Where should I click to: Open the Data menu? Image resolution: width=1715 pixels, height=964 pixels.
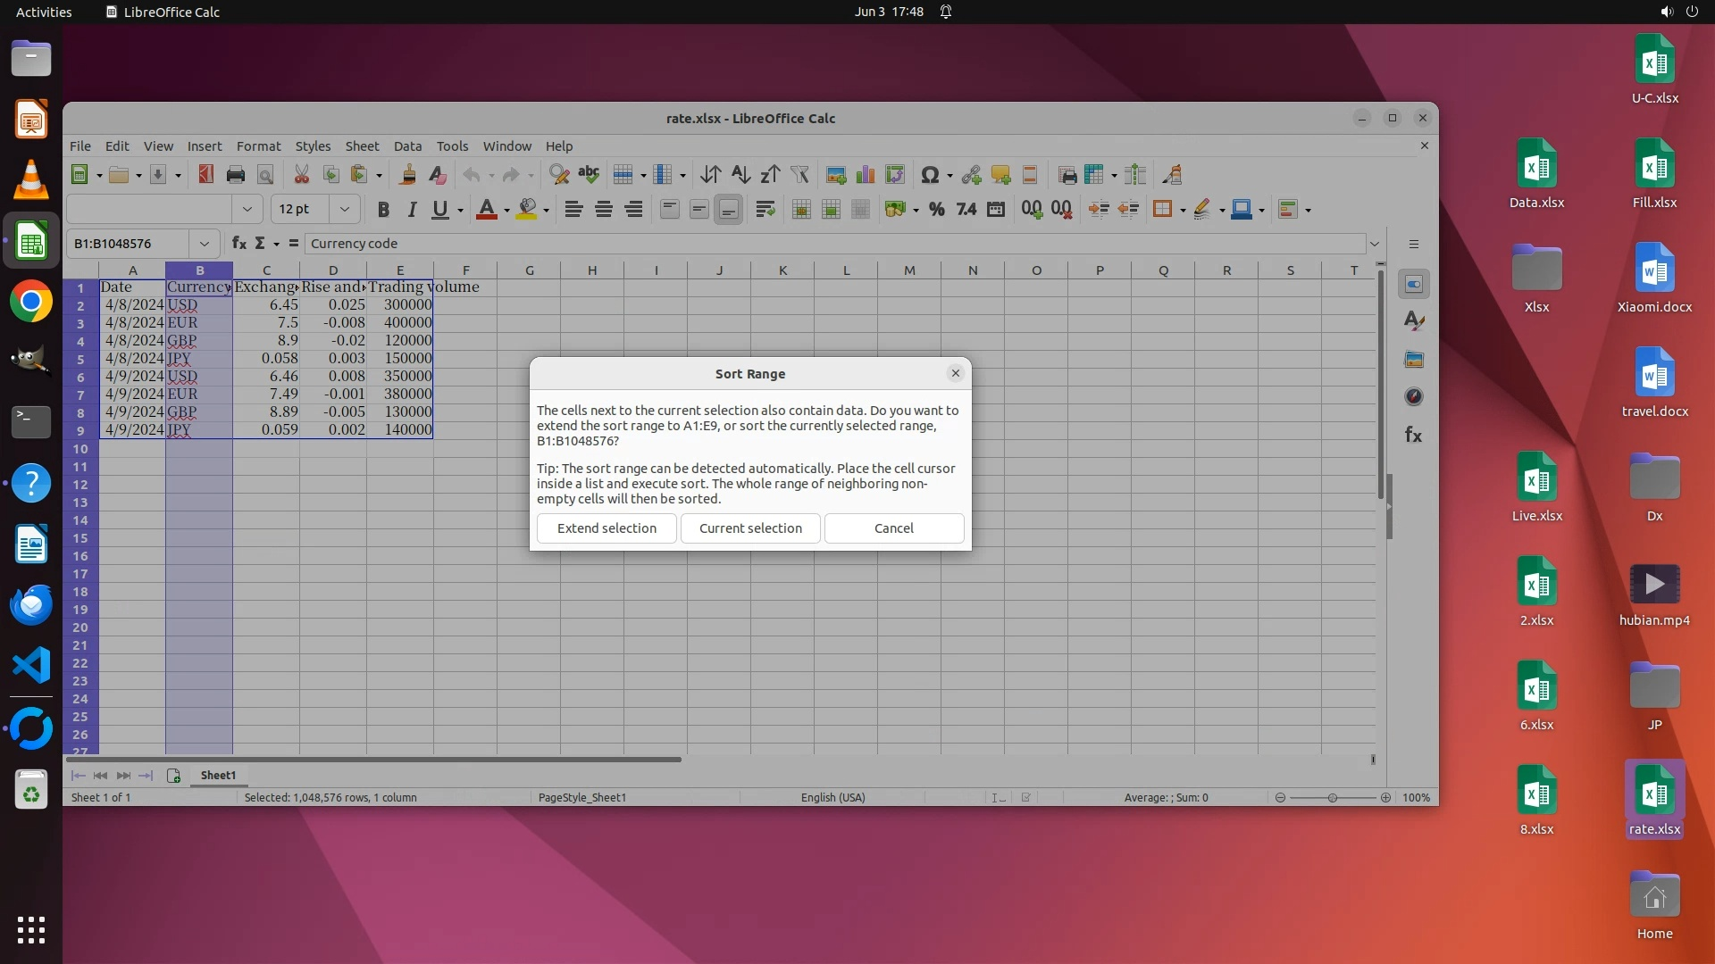pos(407,146)
